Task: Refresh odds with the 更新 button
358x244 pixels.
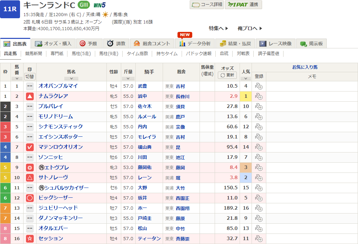Action: (227, 75)
